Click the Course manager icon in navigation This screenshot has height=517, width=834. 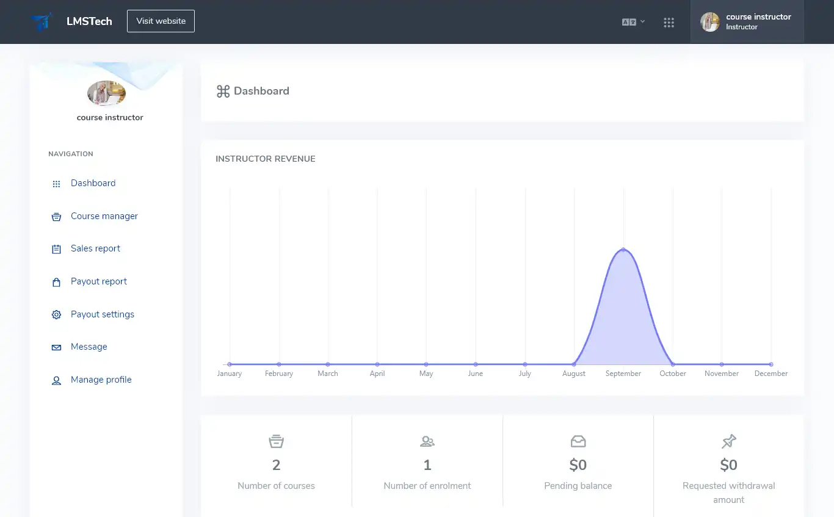56,216
